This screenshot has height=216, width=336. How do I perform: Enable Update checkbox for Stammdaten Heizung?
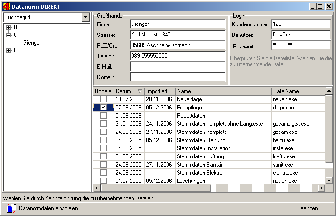pyautogui.click(x=103, y=140)
